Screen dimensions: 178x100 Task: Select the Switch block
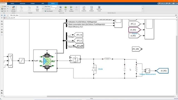click(10, 61)
